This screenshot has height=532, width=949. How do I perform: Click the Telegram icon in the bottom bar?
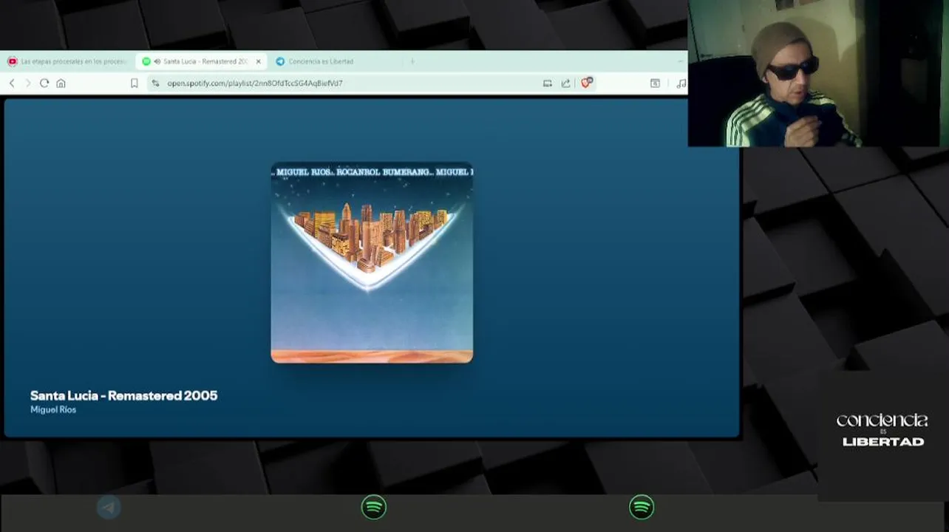(109, 508)
